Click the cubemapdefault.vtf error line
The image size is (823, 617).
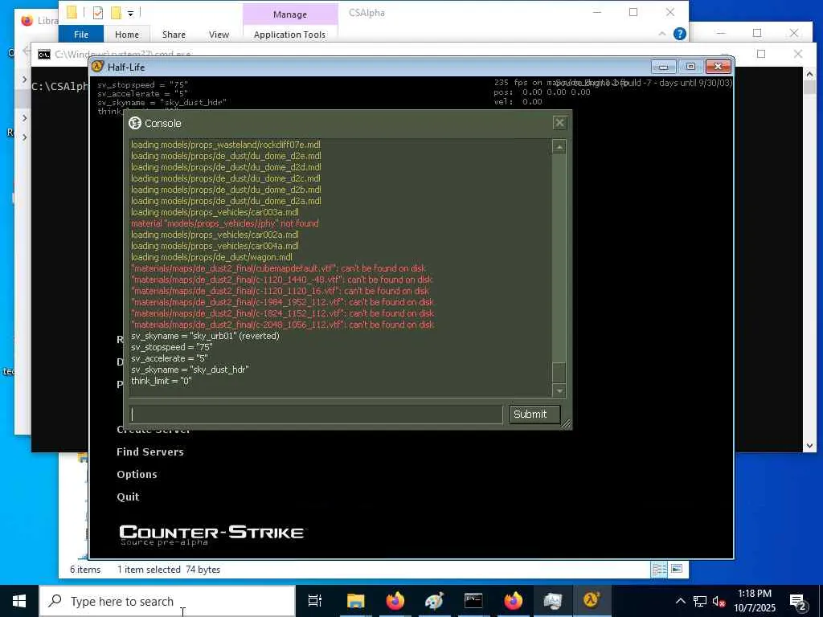pos(279,268)
